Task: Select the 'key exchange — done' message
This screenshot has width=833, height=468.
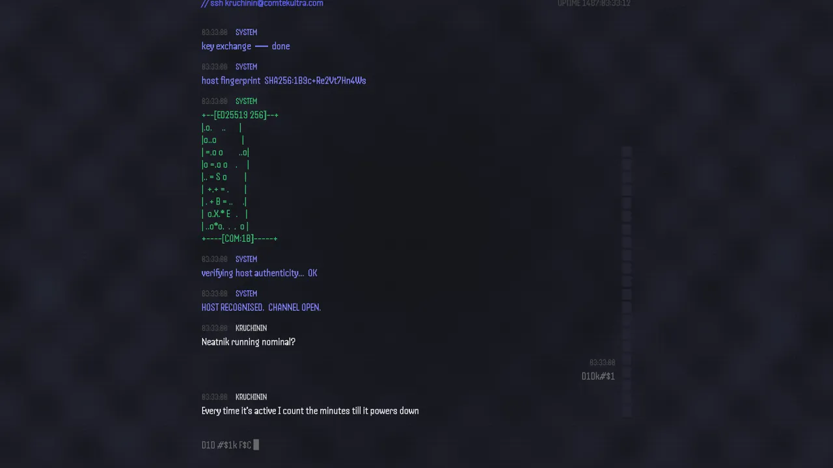Action: (x=246, y=46)
